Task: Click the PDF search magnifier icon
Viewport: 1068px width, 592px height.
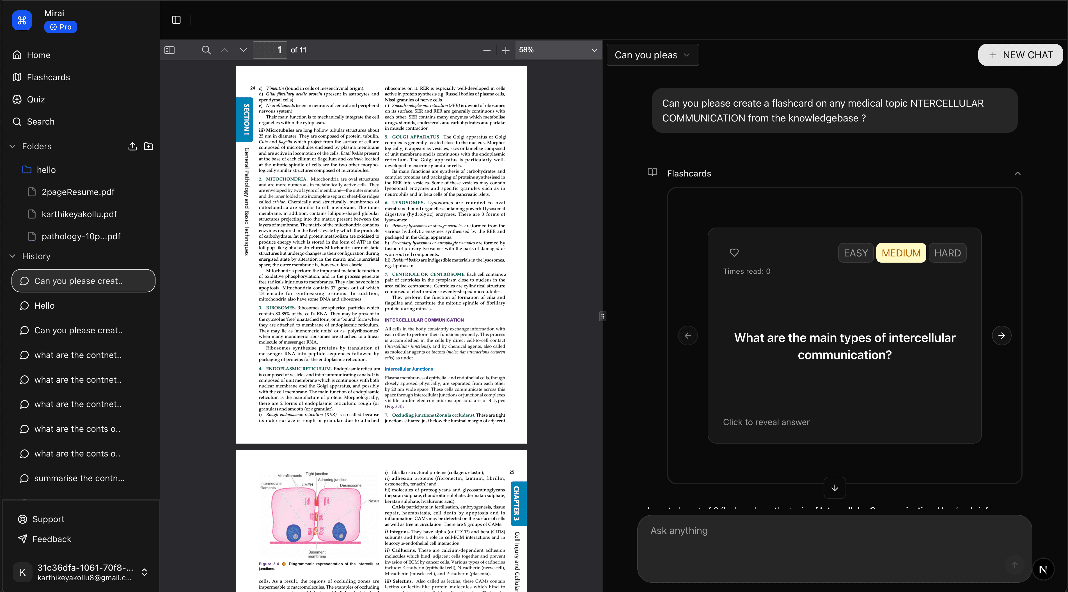Action: pos(206,50)
